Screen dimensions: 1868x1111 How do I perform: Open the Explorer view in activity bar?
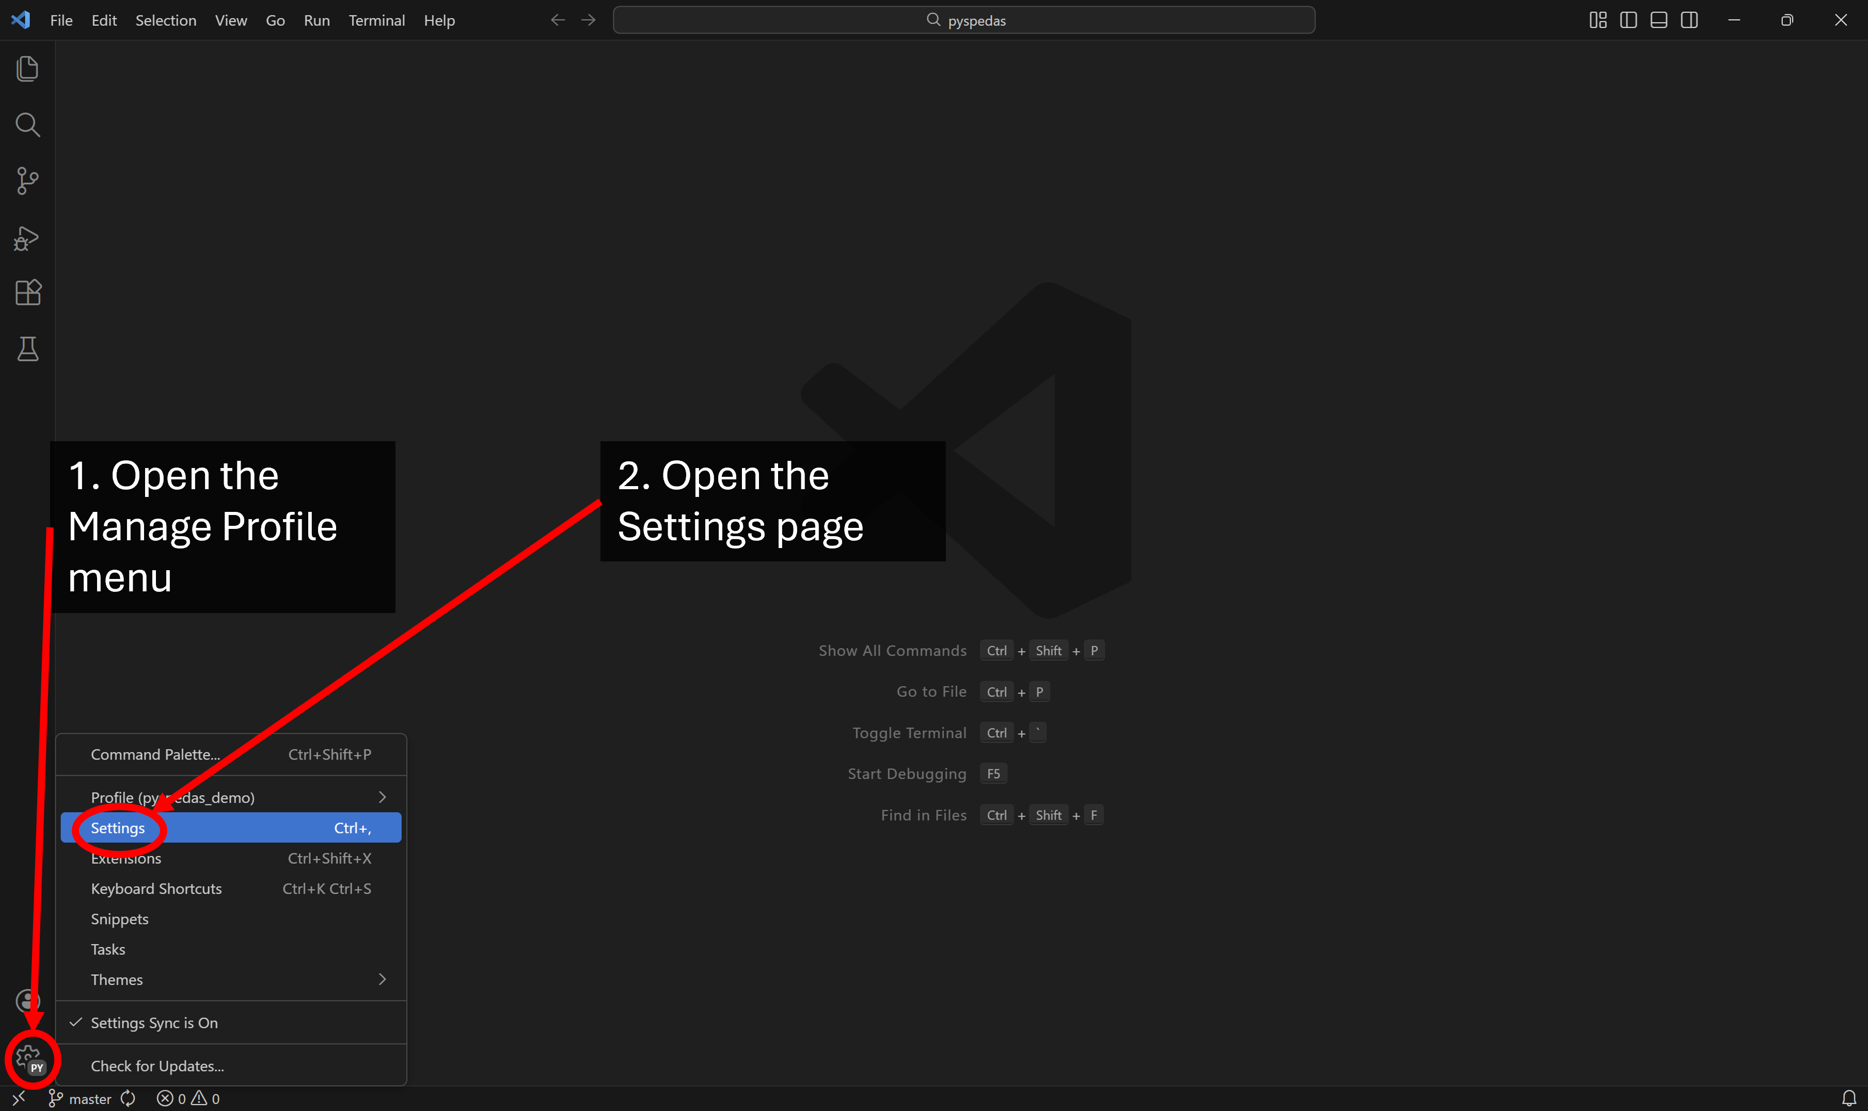[x=28, y=69]
